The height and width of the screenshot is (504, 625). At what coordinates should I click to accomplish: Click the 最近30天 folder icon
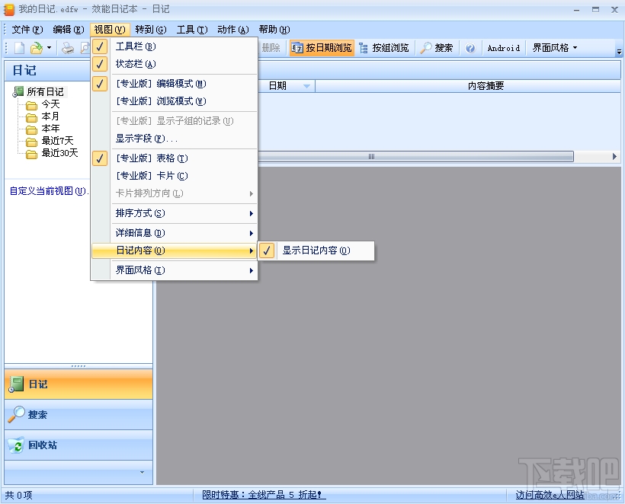tap(31, 155)
